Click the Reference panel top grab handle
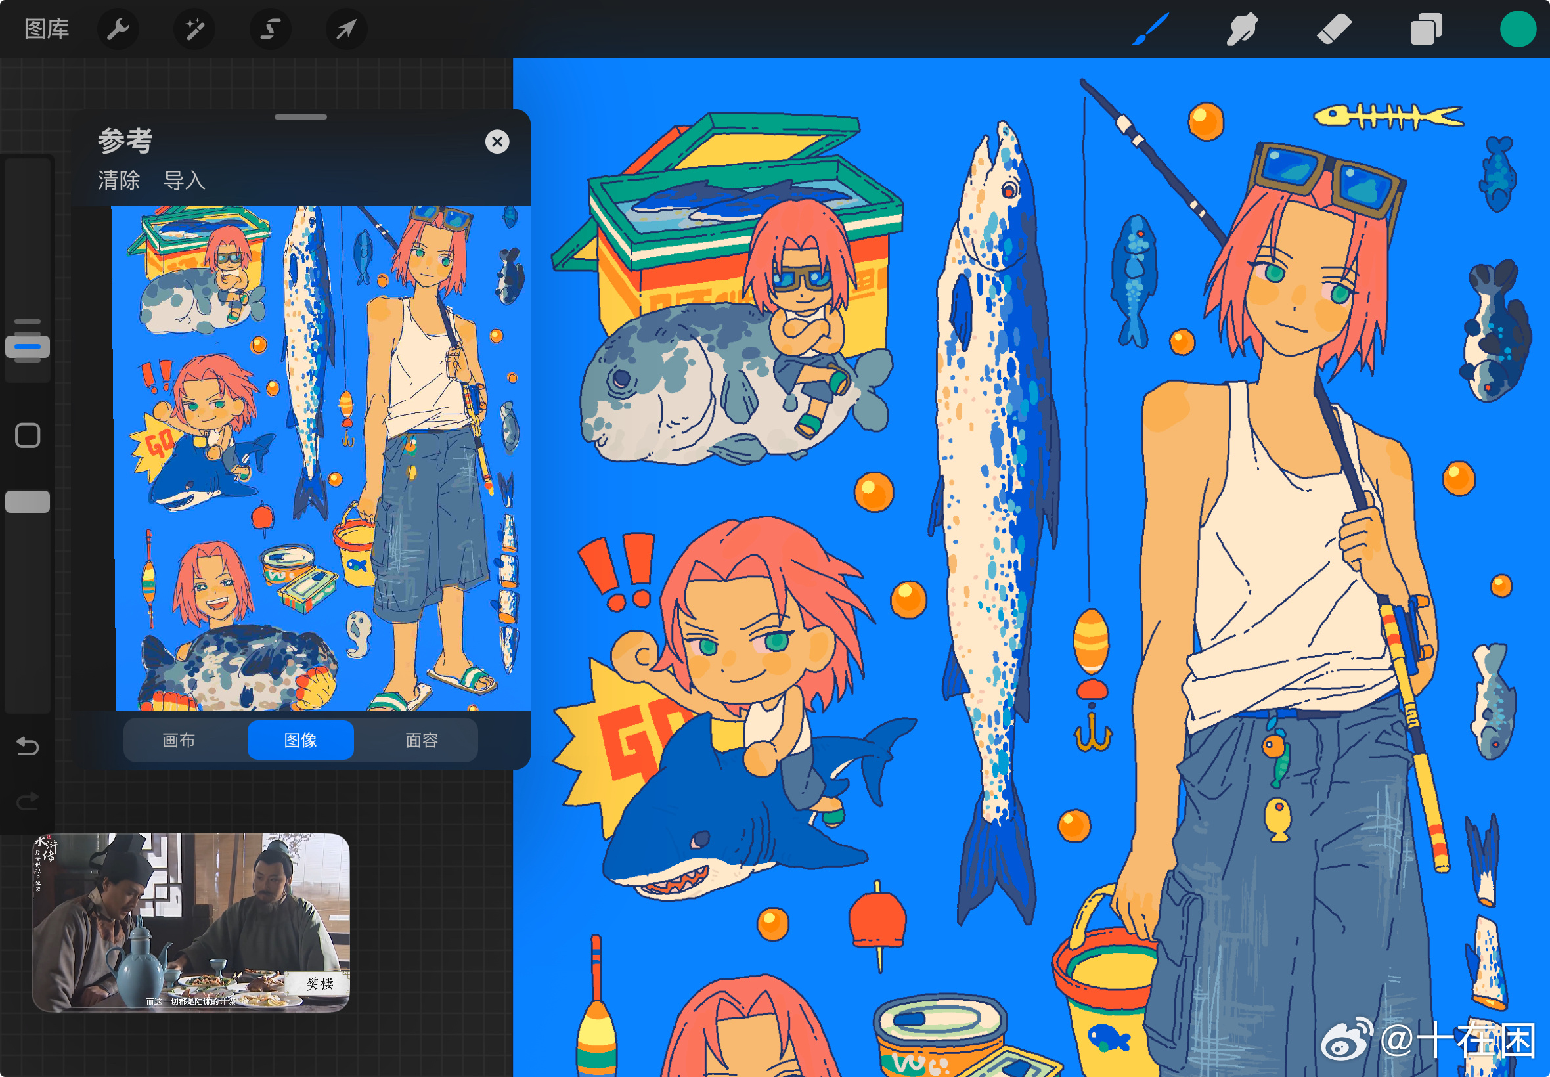This screenshot has width=1550, height=1077. [301, 117]
